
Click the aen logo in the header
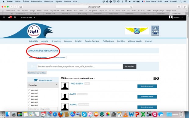pyautogui.click(x=34, y=31)
